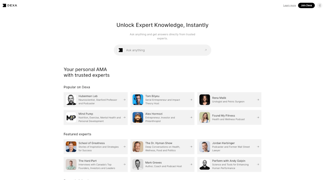The height and width of the screenshot is (180, 325).
Task: Click the arrow on the Alex Hormozi card
Action: point(191,118)
